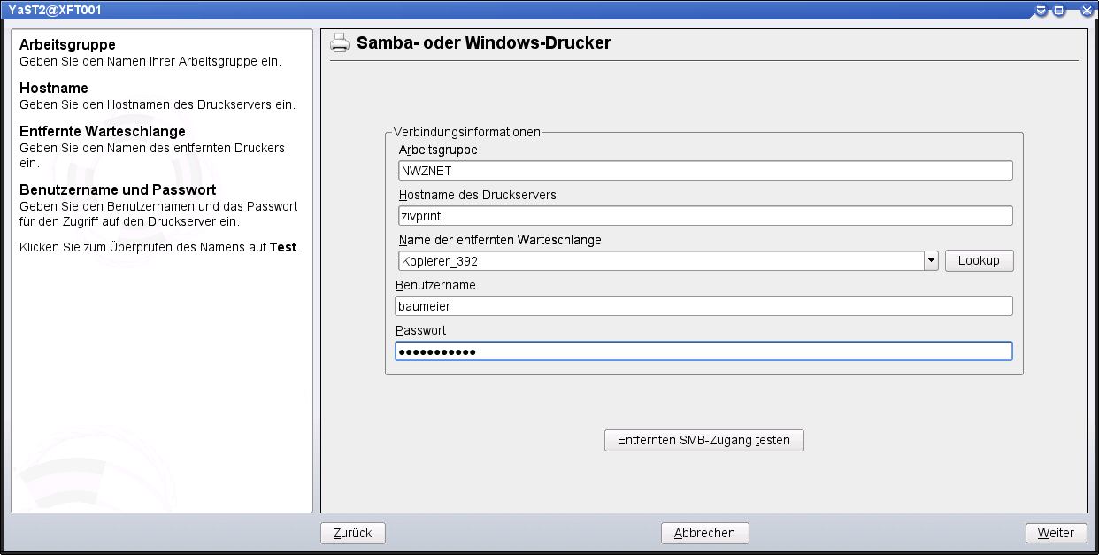Viewport: 1099px width, 555px height.
Task: Cancel setup with the Abbrechen button
Action: [x=704, y=533]
